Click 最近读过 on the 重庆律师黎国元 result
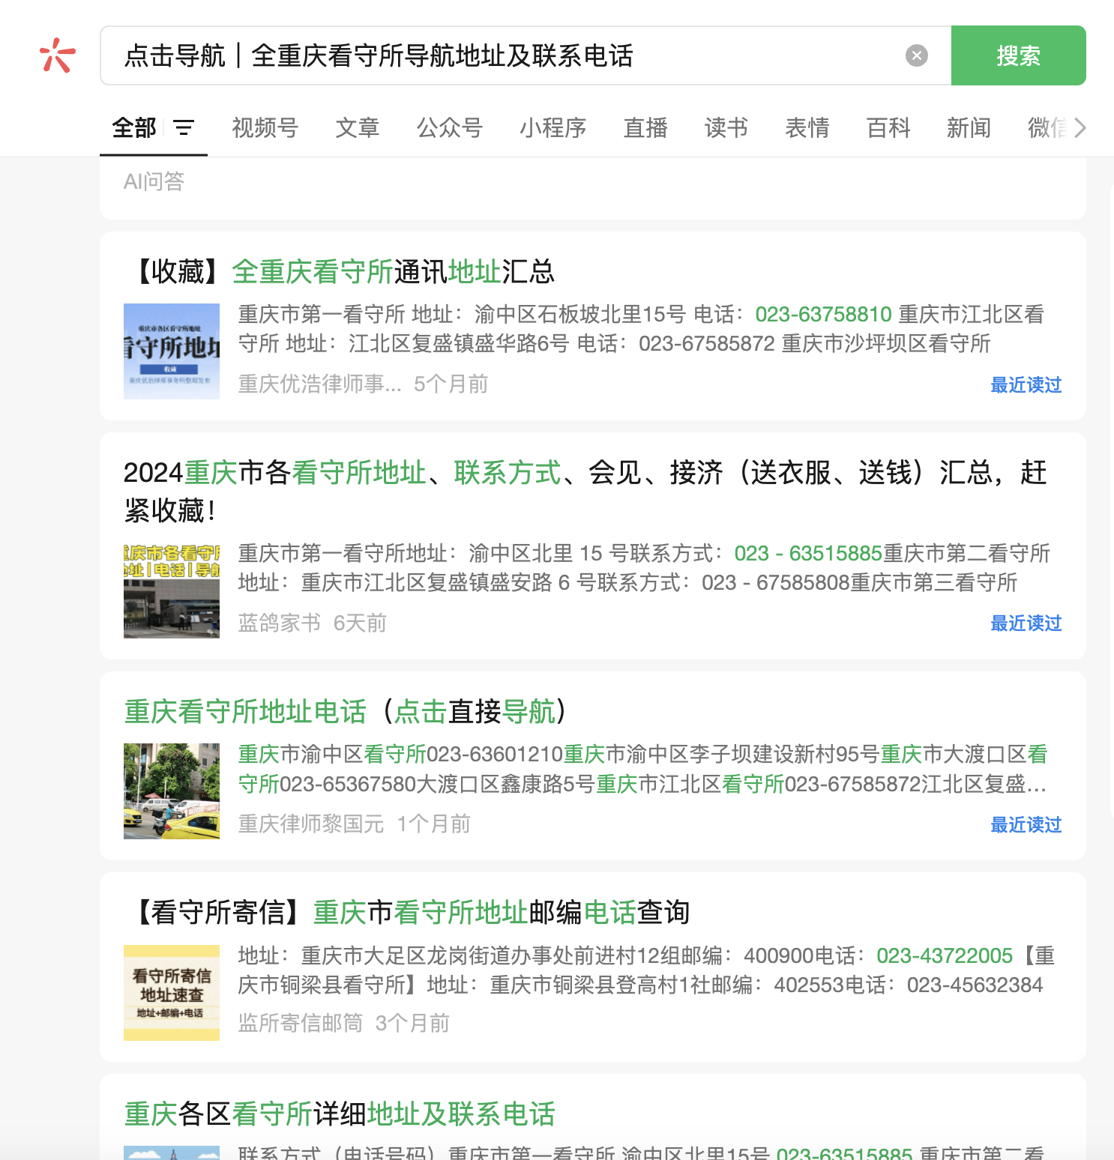Viewport: 1114px width, 1160px height. coord(1026,824)
